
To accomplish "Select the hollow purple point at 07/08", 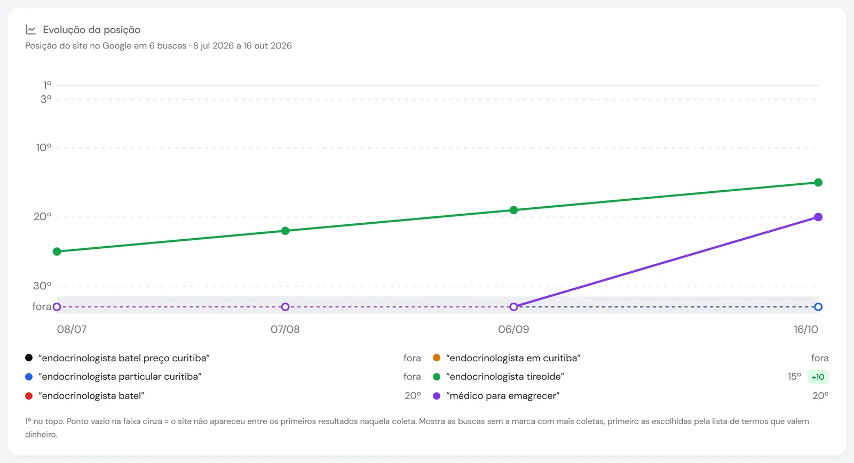I will pos(285,307).
